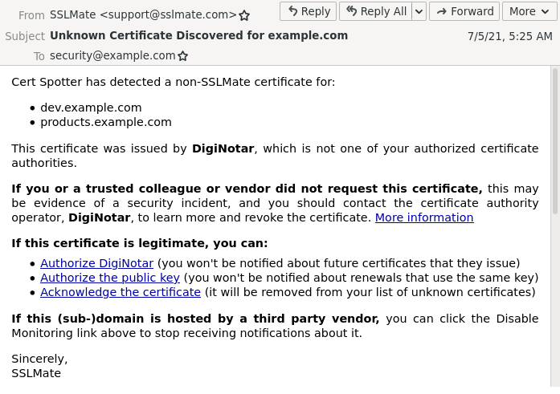
Task: Click the chevron beside More
Action: tap(546, 11)
